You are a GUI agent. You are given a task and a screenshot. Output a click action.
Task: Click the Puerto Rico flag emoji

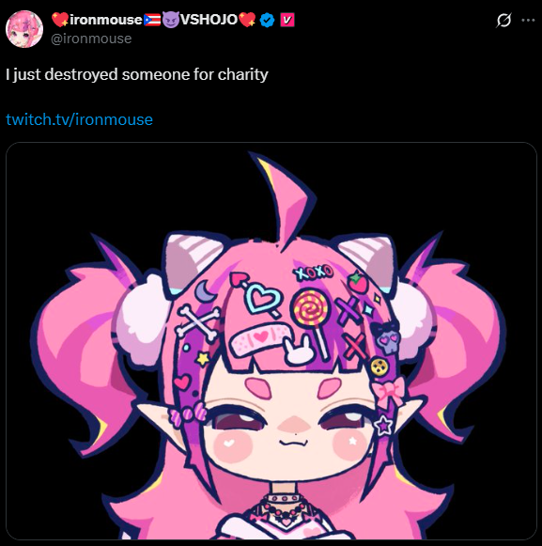(x=152, y=20)
